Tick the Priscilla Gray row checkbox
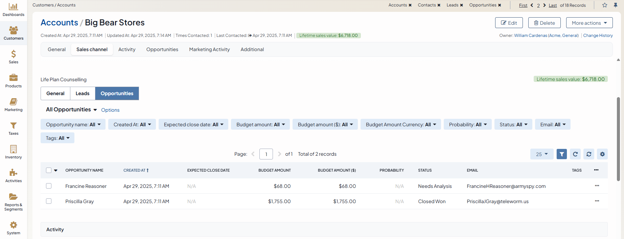The image size is (624, 239). [x=49, y=201]
